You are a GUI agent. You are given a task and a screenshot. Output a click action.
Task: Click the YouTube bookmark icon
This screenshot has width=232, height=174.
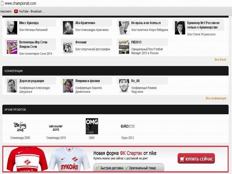[x=16, y=11]
